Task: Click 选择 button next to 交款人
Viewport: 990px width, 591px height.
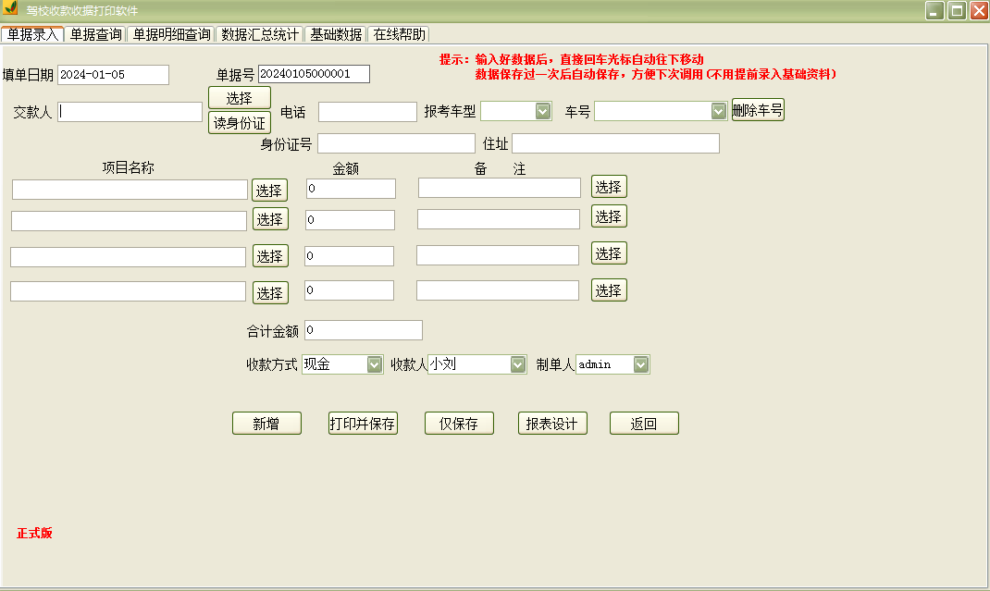Action: click(240, 98)
